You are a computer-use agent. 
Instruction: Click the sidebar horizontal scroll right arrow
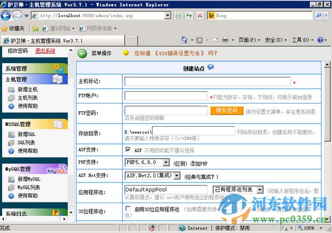tap(64, 219)
